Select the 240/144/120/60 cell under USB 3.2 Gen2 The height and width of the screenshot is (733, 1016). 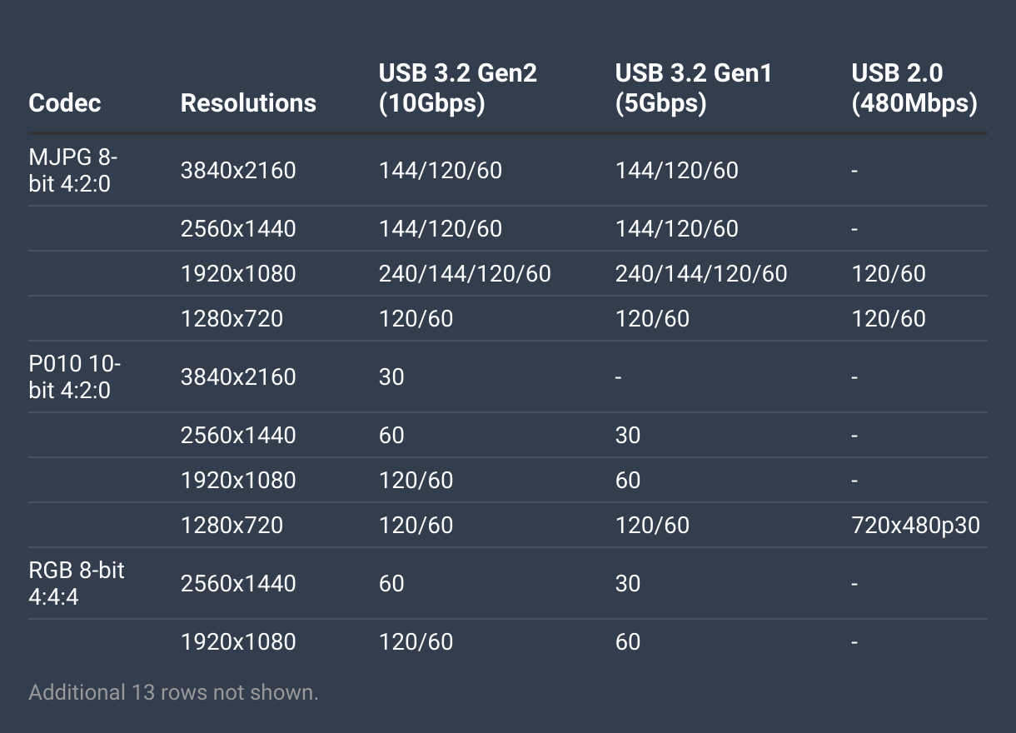[x=465, y=274]
